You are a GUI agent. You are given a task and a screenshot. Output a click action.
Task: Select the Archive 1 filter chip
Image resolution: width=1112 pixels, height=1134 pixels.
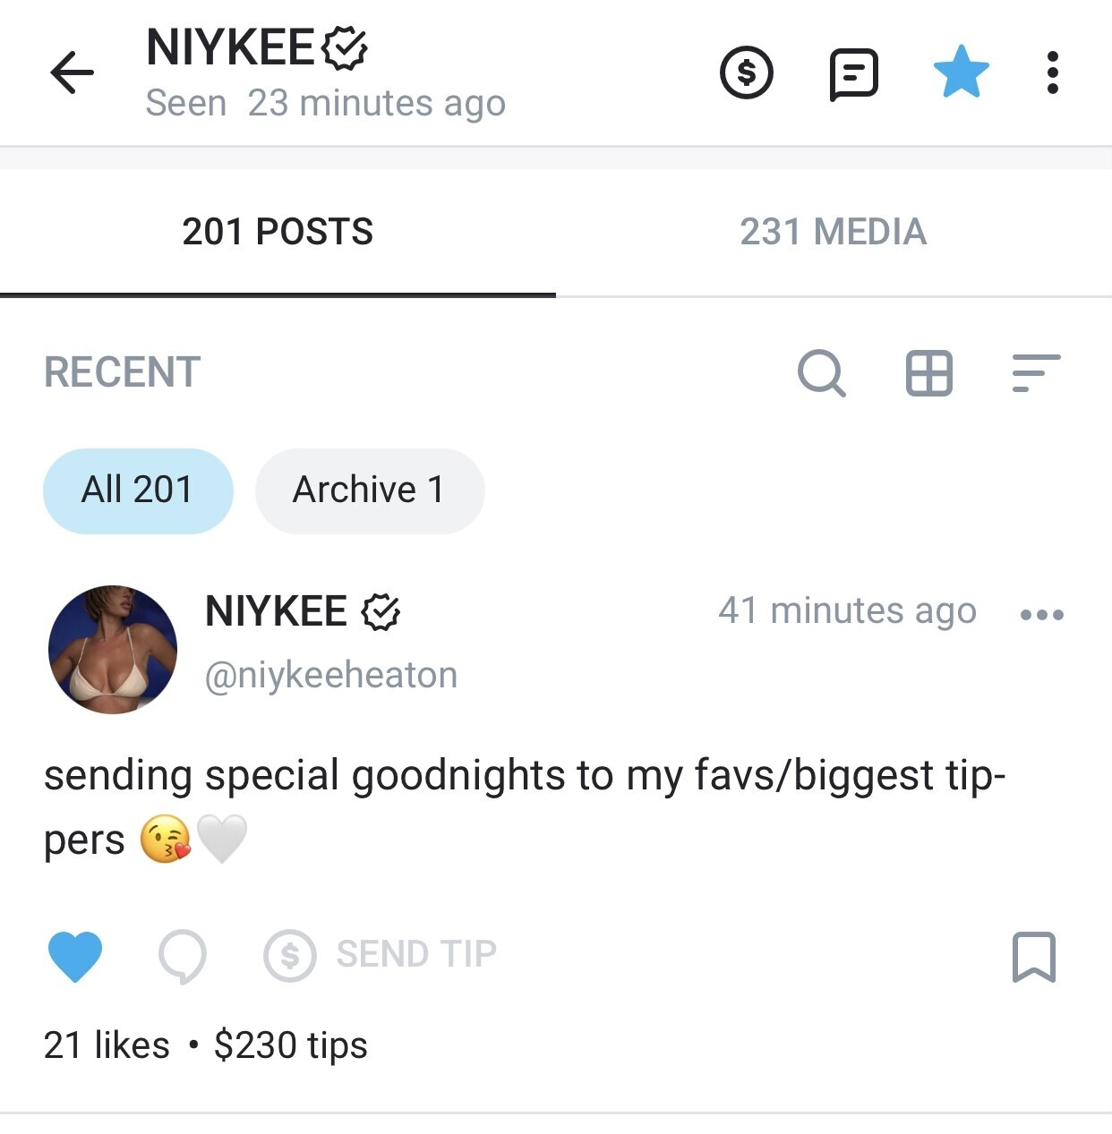[x=369, y=490]
